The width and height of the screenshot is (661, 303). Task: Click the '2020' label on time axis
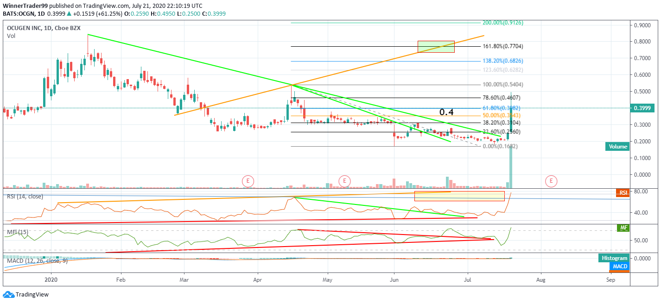click(51, 280)
